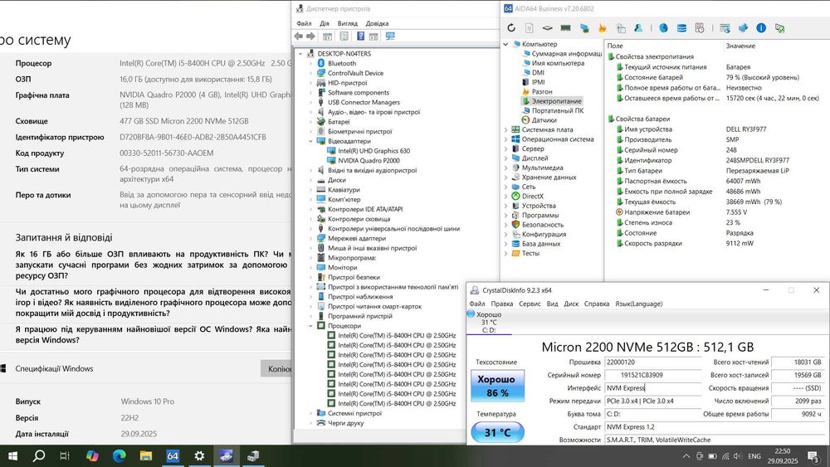
Task: Click ENG language indicator in system tray
Action: point(754,456)
